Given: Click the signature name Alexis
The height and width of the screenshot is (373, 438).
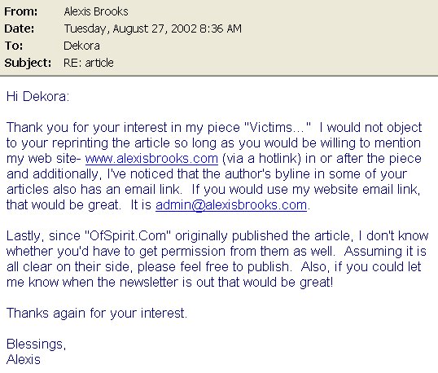Looking at the screenshot, I should pos(24,360).
